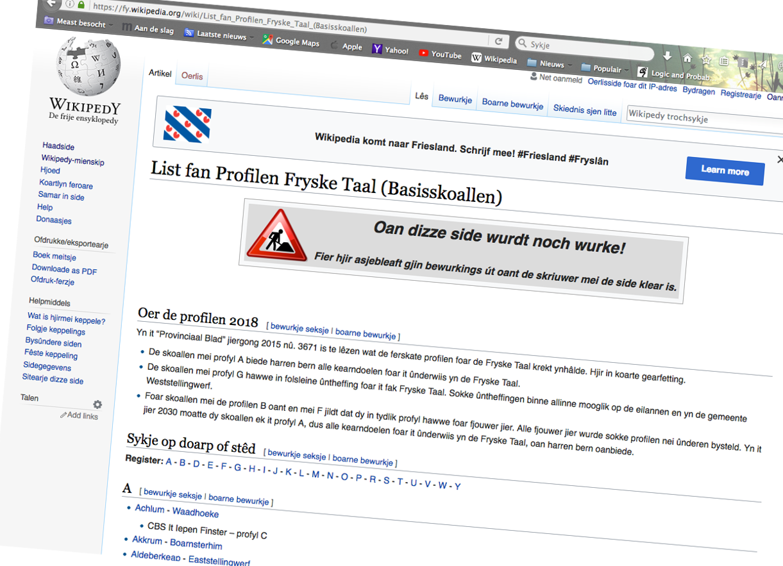This screenshot has height=566, width=783.
Task: Bookmark this page with the star icon
Action: [x=706, y=60]
